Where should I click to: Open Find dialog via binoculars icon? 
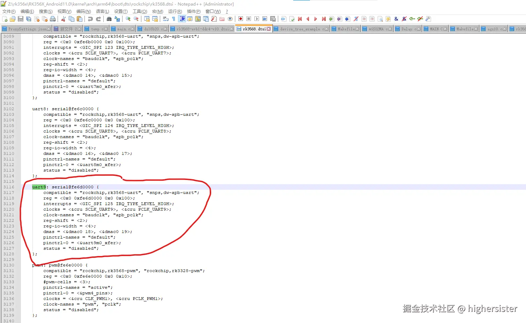click(109, 19)
